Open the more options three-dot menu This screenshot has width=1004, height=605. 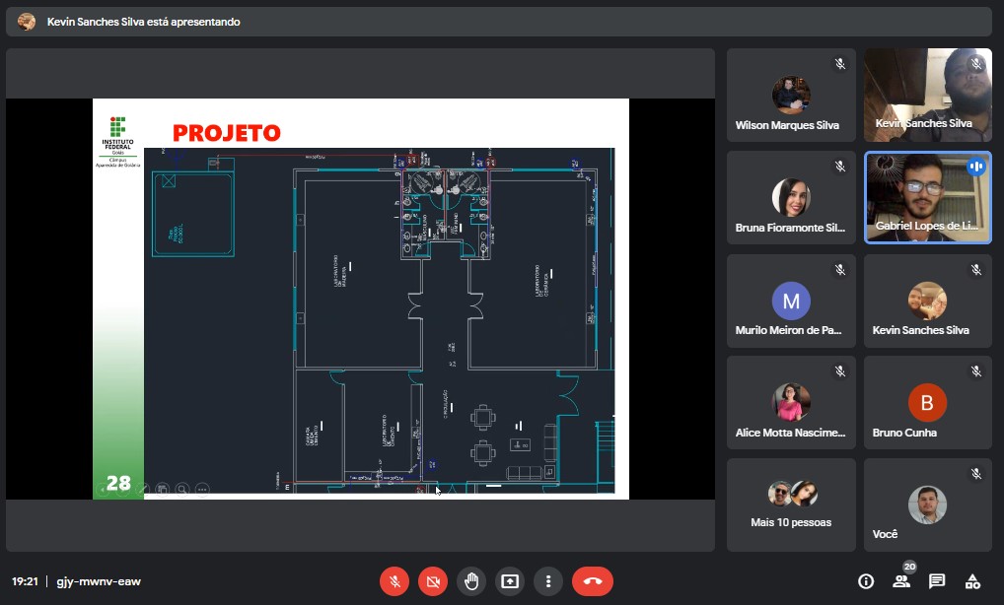coord(548,581)
